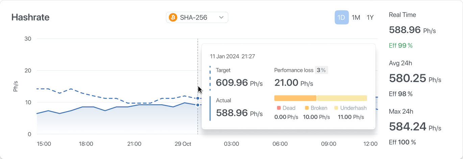
Task: Click the 29 Oct label on time axis
Action: tap(183, 144)
